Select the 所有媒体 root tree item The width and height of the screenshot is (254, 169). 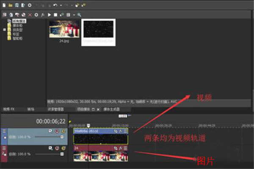[19, 21]
